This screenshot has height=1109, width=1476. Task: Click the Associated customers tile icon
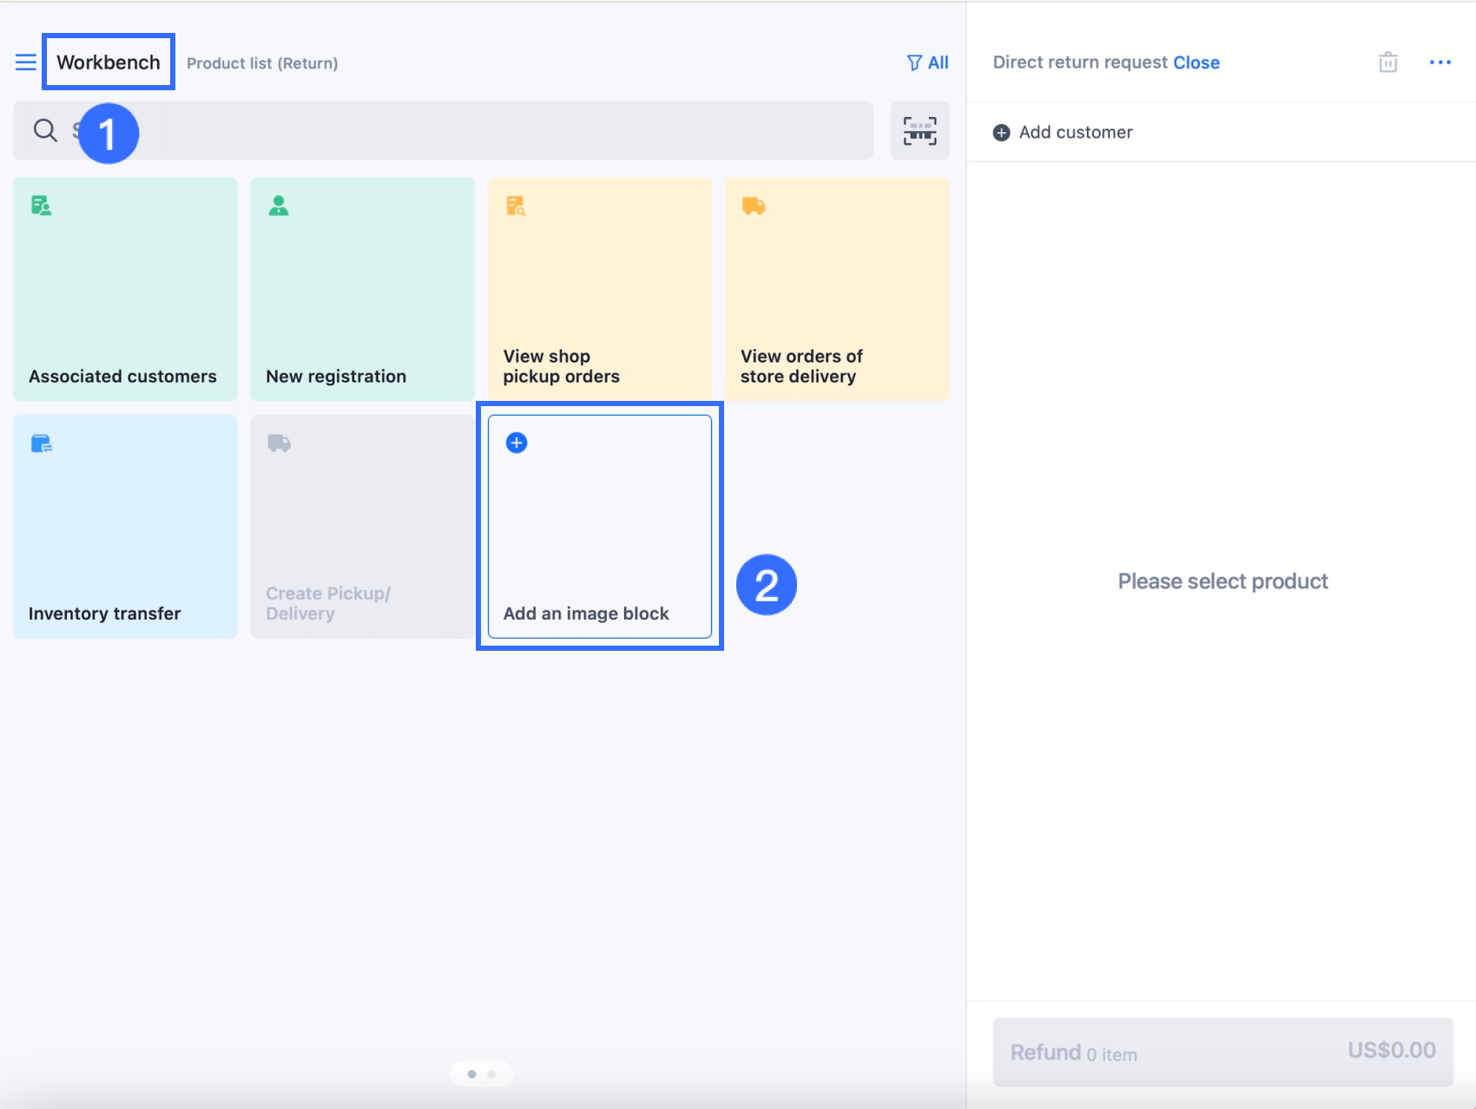click(x=41, y=206)
